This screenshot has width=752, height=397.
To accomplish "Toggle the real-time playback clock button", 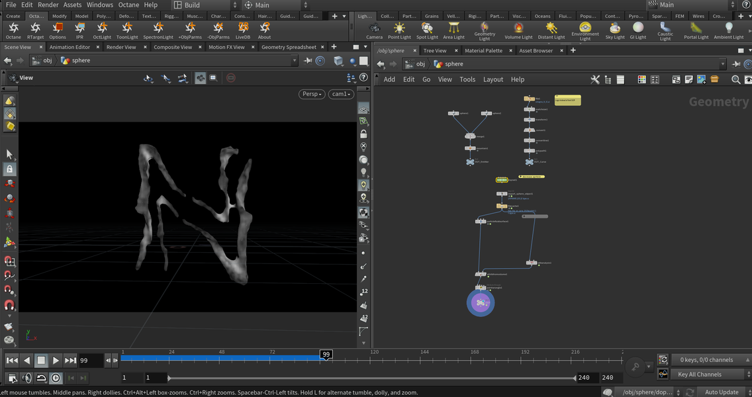I will [x=56, y=378].
